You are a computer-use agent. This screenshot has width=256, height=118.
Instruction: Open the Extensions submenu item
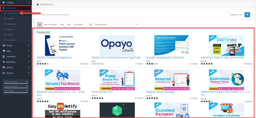tap(11, 24)
